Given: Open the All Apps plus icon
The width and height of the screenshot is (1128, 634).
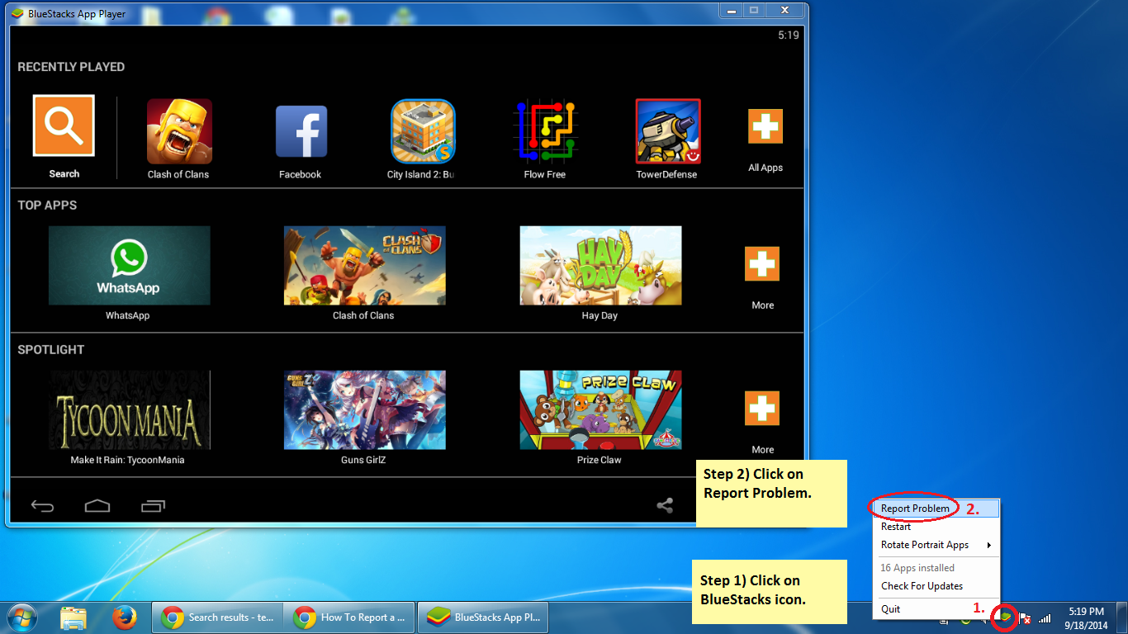Looking at the screenshot, I should coord(765,126).
